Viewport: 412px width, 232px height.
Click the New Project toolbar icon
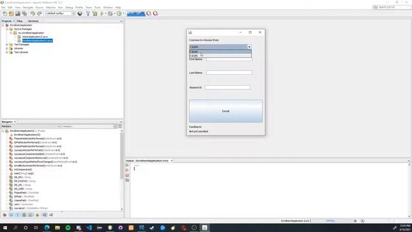pyautogui.click(x=12, y=14)
